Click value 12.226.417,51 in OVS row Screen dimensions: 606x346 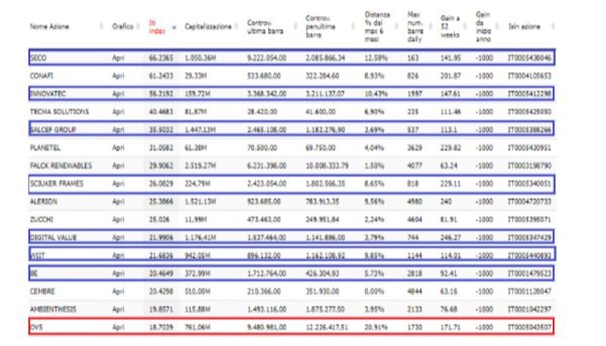click(327, 327)
